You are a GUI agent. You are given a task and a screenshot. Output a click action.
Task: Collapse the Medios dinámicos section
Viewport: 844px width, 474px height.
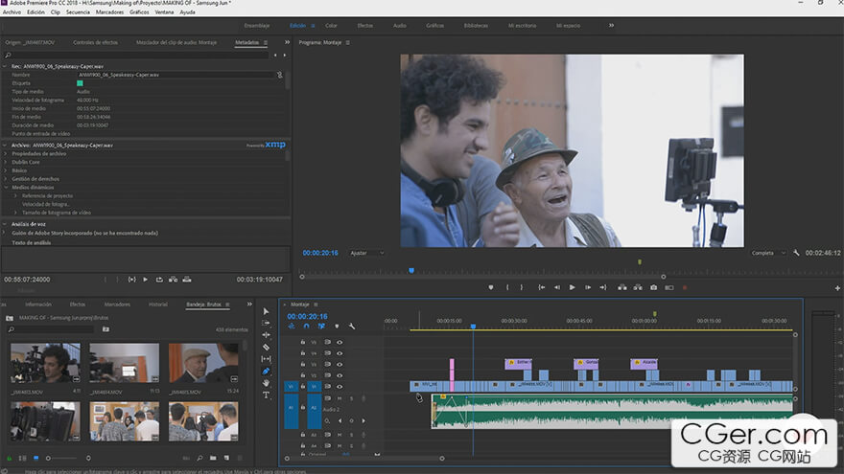pos(6,188)
